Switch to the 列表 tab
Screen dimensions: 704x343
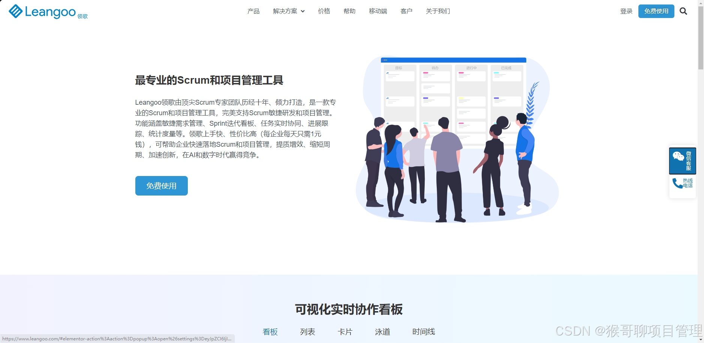[x=307, y=332]
